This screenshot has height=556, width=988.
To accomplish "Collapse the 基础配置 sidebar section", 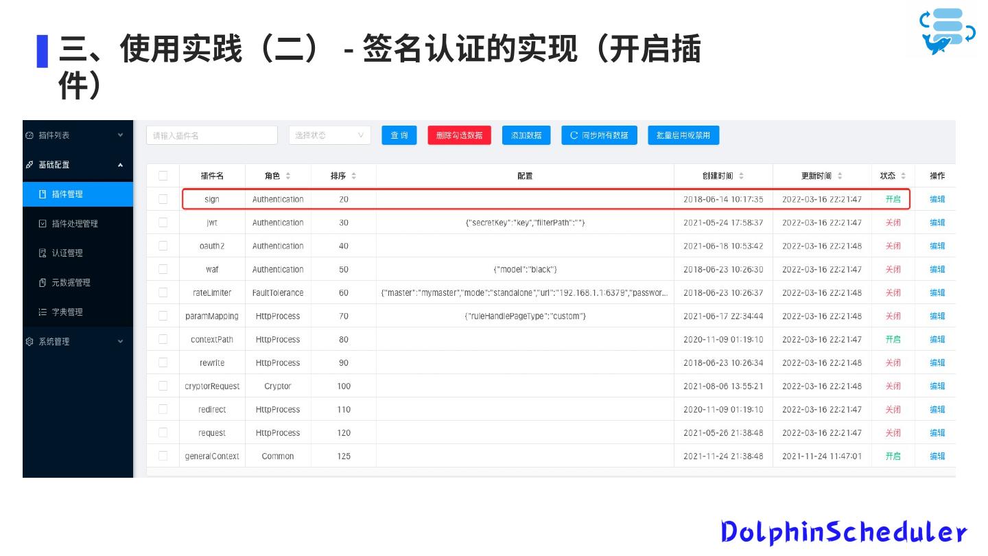I will 121,165.
